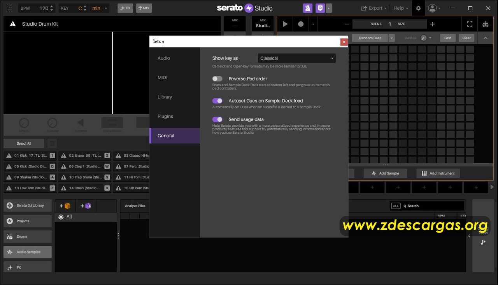Increase scene size with plus
This screenshot has width=498, height=285.
tap(432, 24)
